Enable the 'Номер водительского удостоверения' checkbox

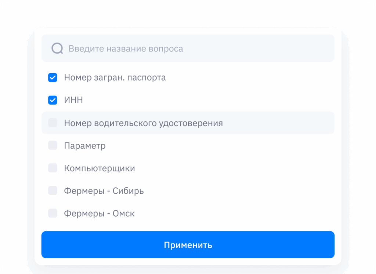[53, 123]
